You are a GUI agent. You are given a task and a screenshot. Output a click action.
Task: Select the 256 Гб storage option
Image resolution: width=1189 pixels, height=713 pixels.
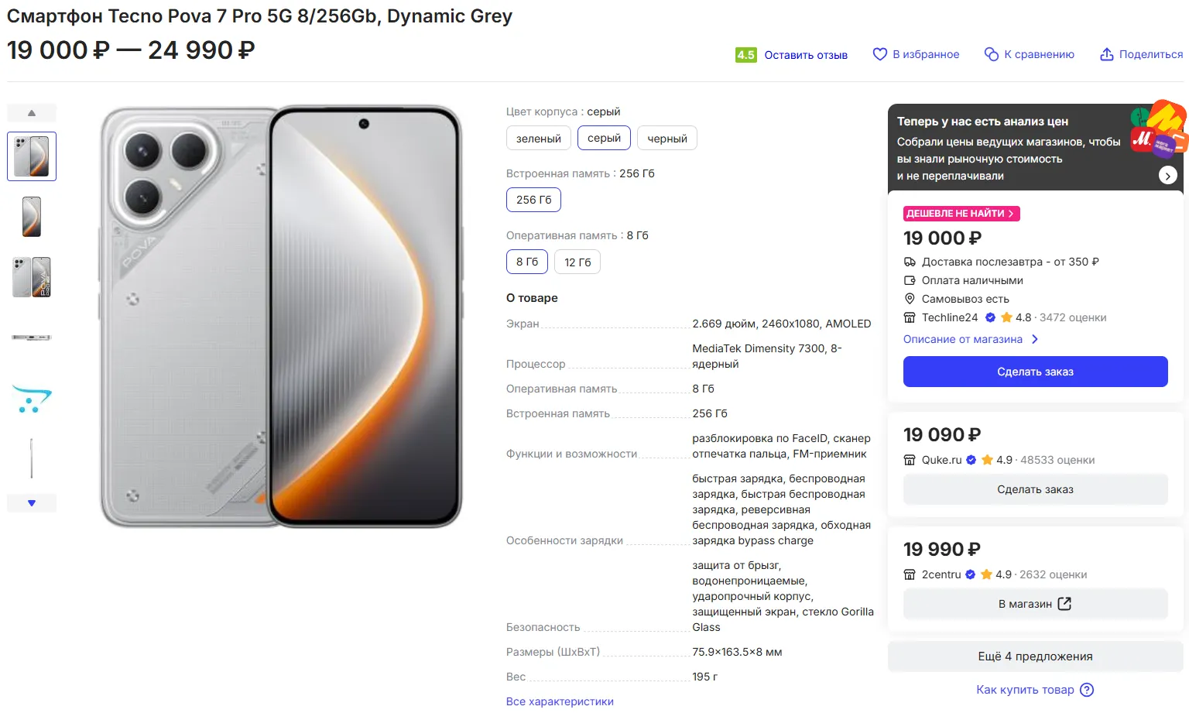point(533,200)
